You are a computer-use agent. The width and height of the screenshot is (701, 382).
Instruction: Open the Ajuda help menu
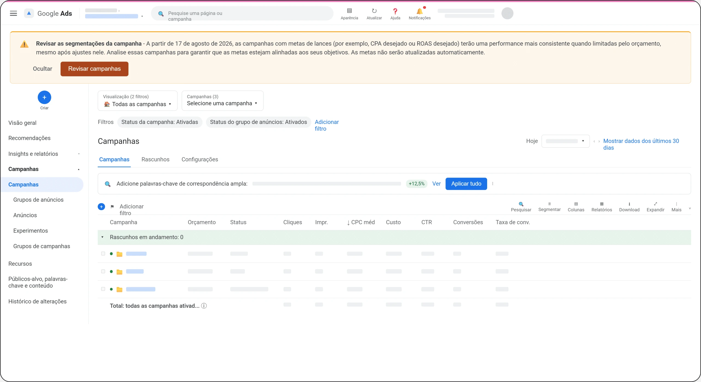[x=395, y=14]
